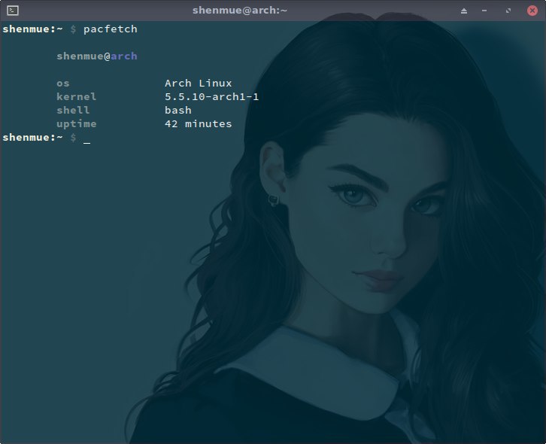546x444 pixels.
Task: Click the 'shell' label
Action: click(73, 110)
